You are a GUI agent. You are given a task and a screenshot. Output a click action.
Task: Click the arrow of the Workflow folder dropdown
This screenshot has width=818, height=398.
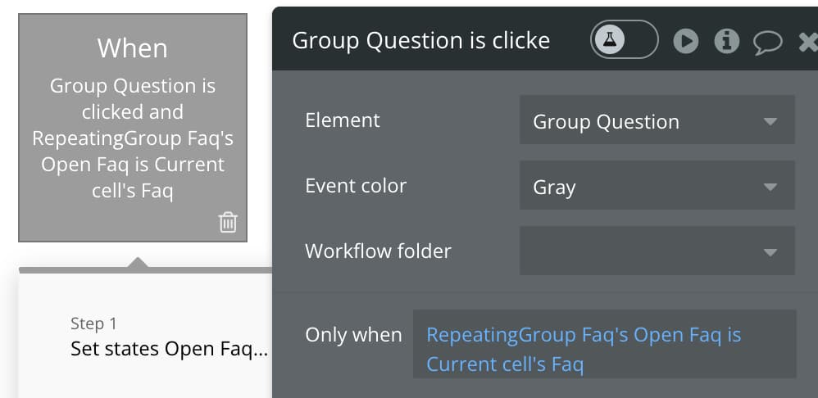click(770, 252)
